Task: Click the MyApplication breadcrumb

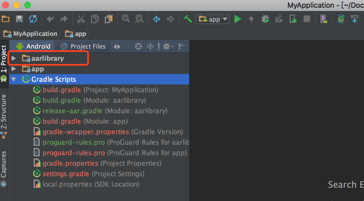Action: 30,34
